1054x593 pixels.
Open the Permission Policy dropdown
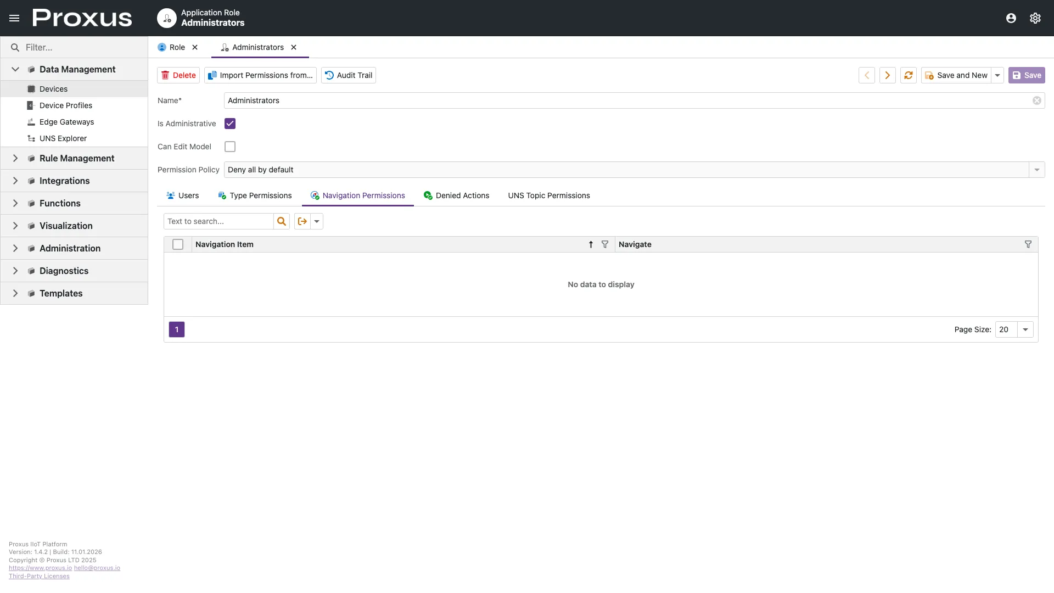click(x=1036, y=170)
